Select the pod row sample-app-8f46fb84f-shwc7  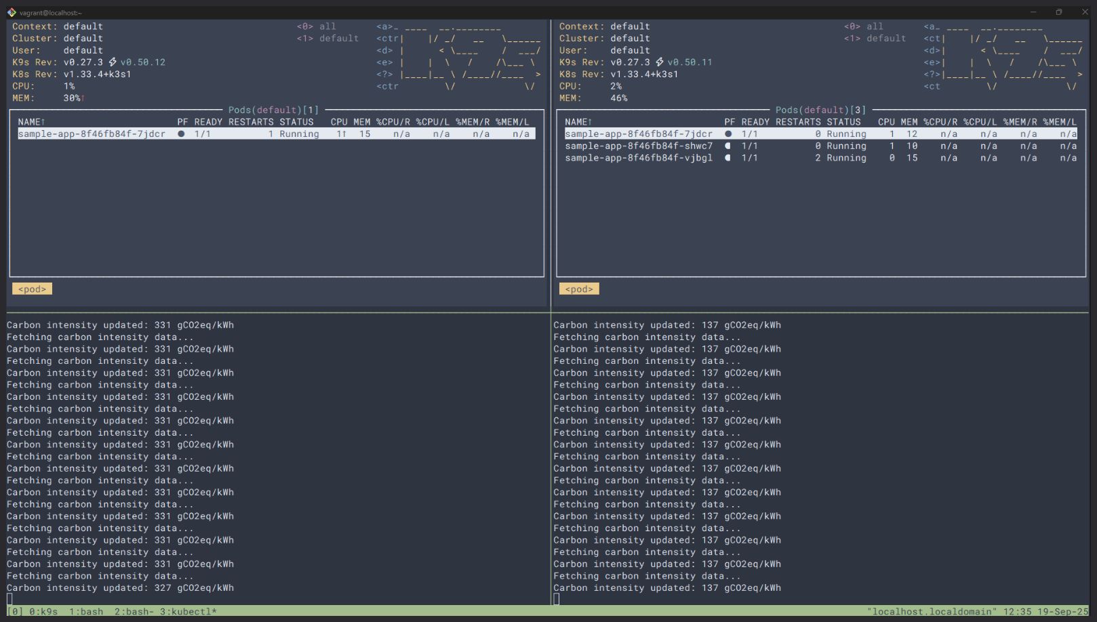point(639,146)
